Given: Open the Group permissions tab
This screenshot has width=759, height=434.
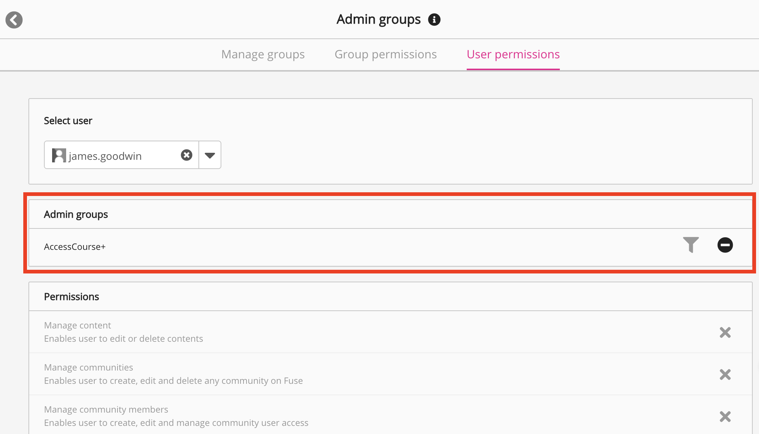Looking at the screenshot, I should coord(385,55).
